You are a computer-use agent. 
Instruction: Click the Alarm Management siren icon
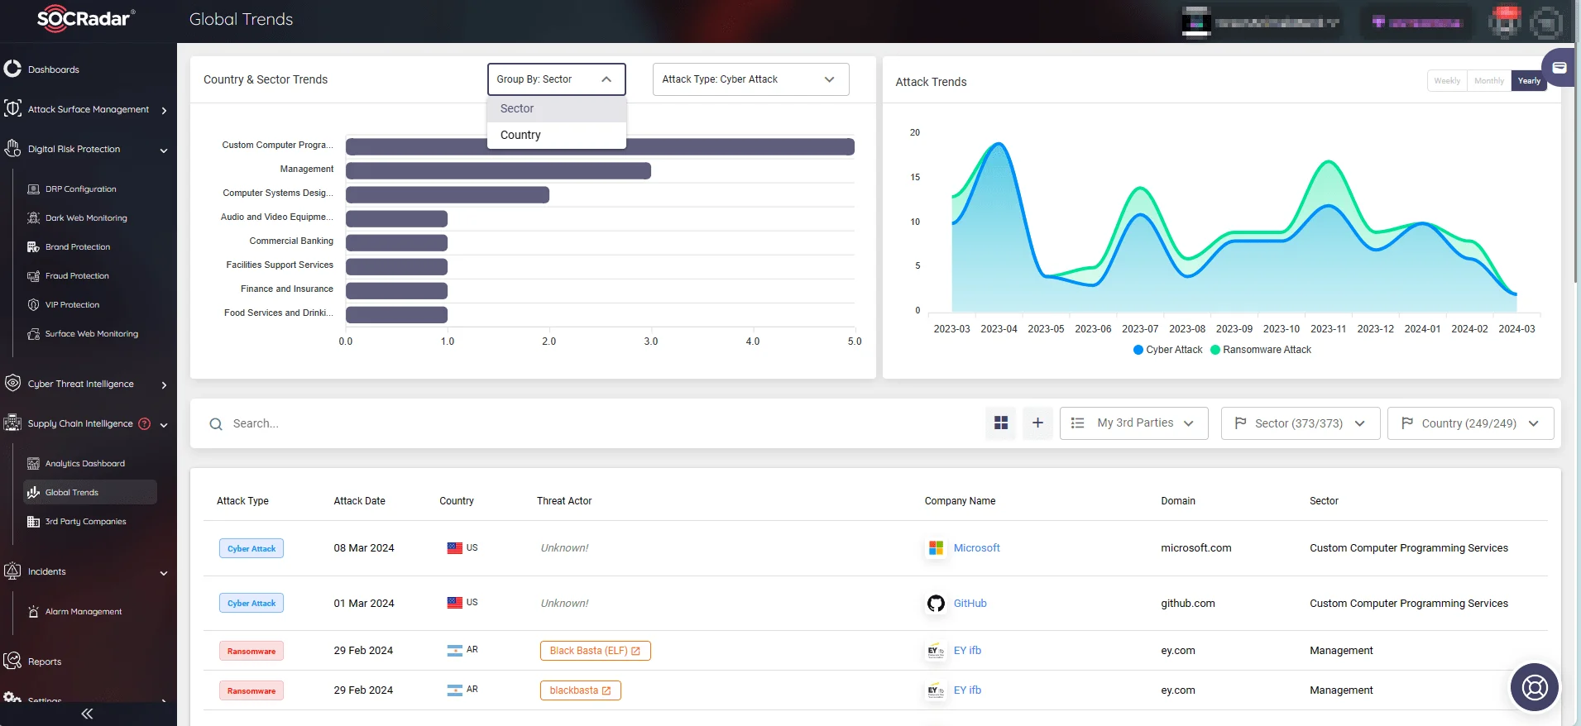click(x=33, y=612)
